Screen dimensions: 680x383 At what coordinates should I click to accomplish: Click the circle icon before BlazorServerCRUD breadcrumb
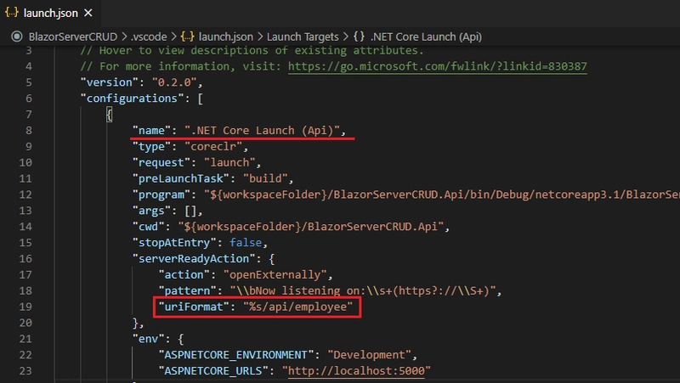(x=17, y=37)
